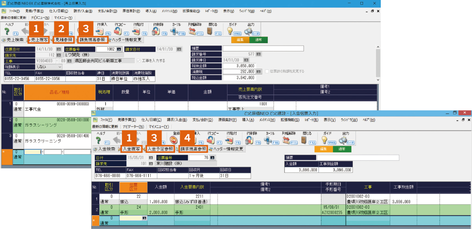472x229 pixels.
Task: Open 見積予算(E) menu in payment slip window
Action: pos(126,120)
